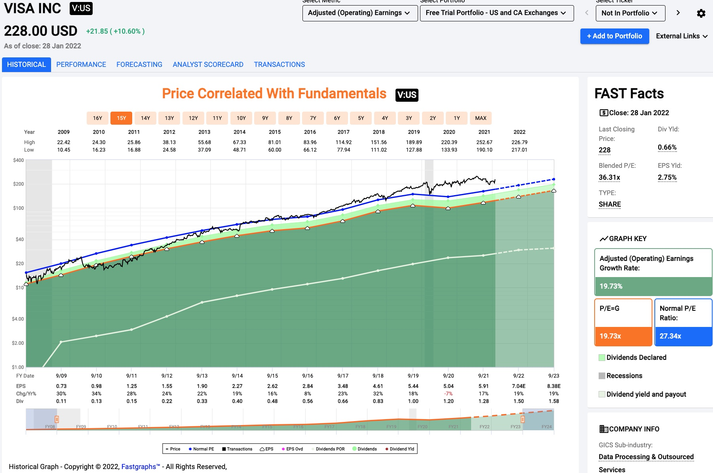Click the Add to Portfolio button

(x=614, y=36)
